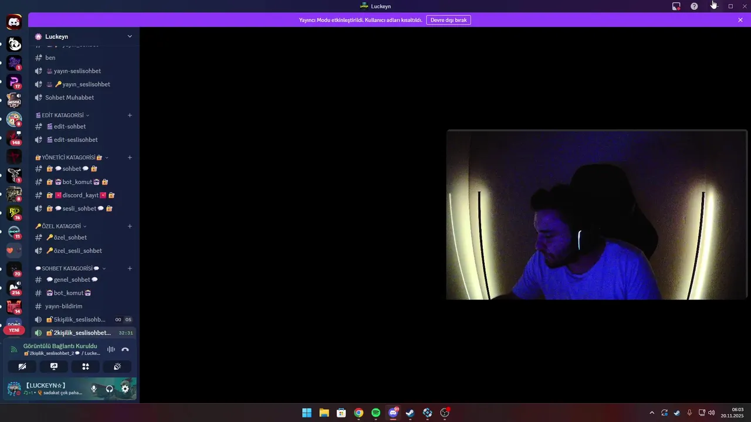Join the edit-seslisohbet voice channel
The width and height of the screenshot is (751, 422).
click(84, 140)
